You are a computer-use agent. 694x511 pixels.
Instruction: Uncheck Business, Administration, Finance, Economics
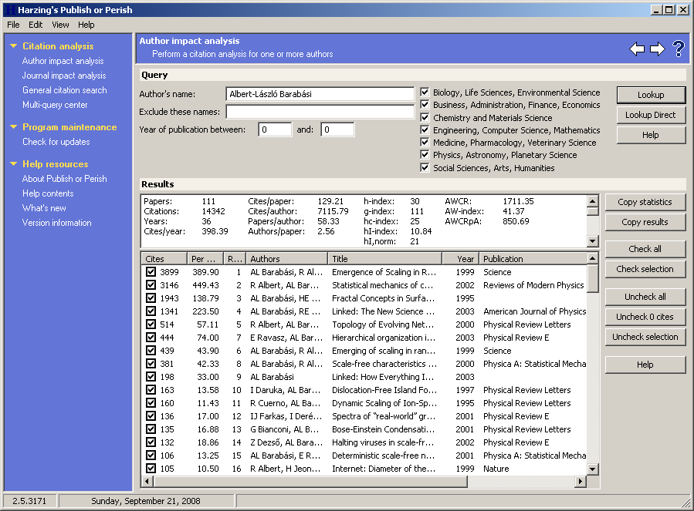click(x=425, y=105)
